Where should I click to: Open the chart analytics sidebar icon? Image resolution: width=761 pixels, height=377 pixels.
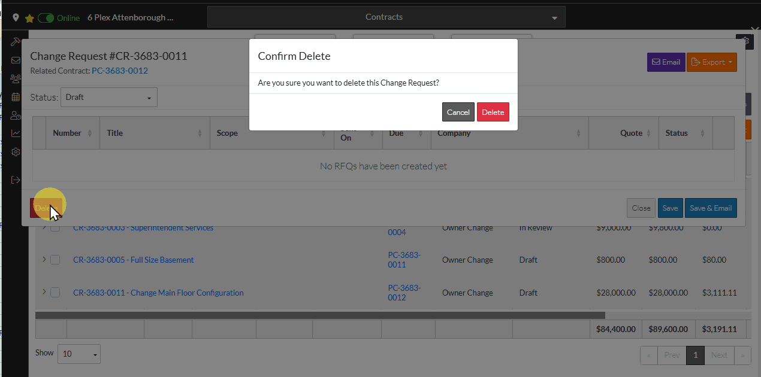click(x=16, y=133)
